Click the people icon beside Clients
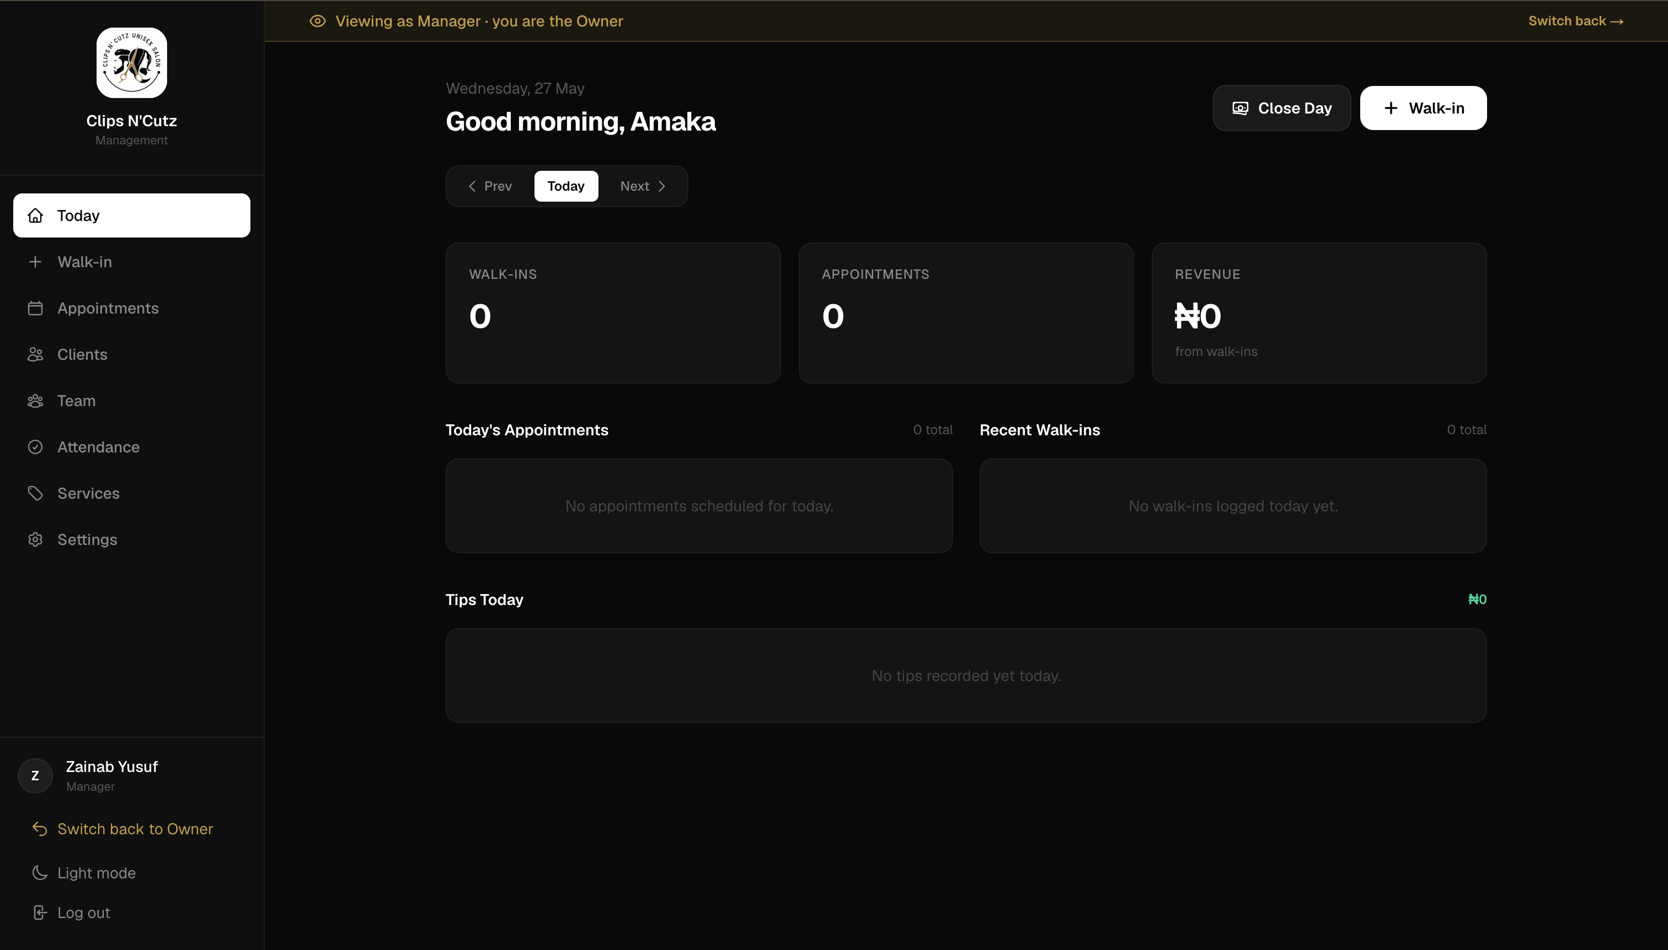The height and width of the screenshot is (950, 1668). [x=35, y=354]
